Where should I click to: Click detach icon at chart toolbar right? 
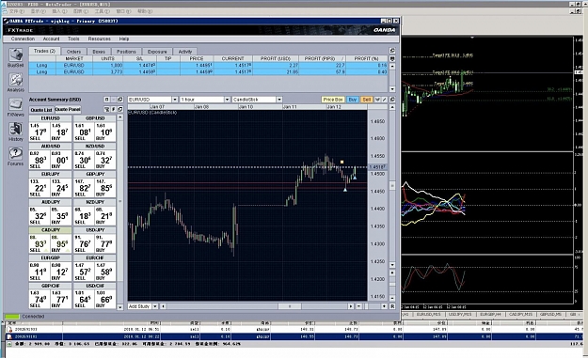coord(392,100)
